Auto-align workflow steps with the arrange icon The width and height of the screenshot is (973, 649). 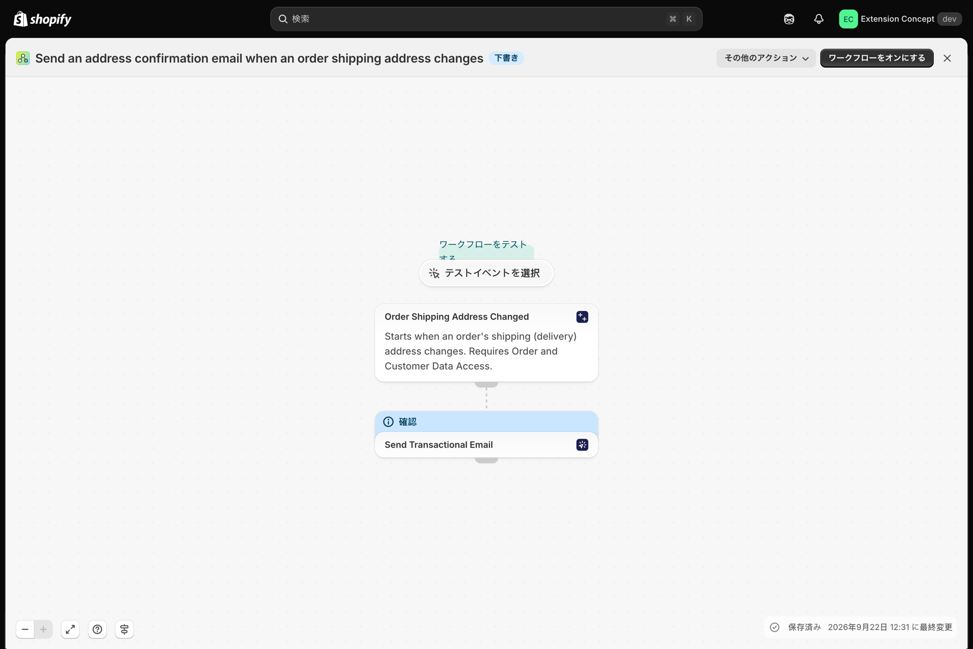[124, 629]
